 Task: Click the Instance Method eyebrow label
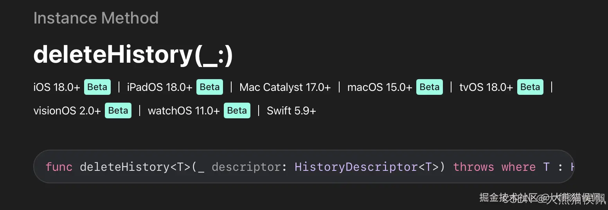pos(96,18)
